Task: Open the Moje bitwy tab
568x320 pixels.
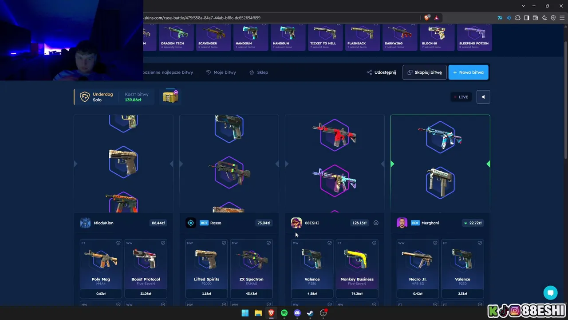Action: 221,72
